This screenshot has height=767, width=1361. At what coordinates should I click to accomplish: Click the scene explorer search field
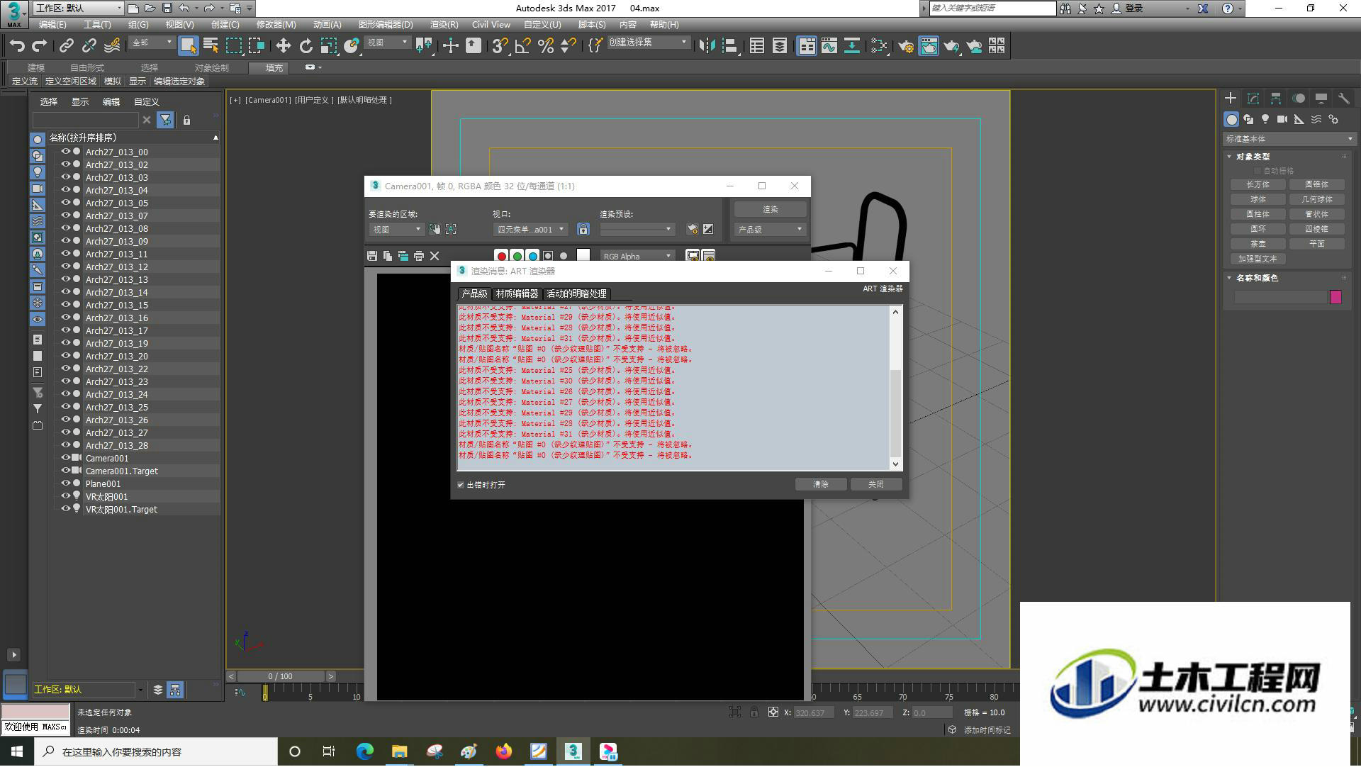point(85,120)
